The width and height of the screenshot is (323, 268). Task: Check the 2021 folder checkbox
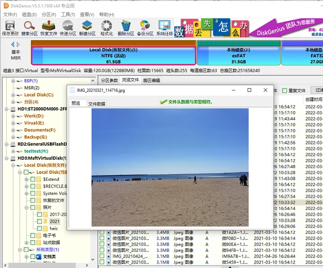39,221
